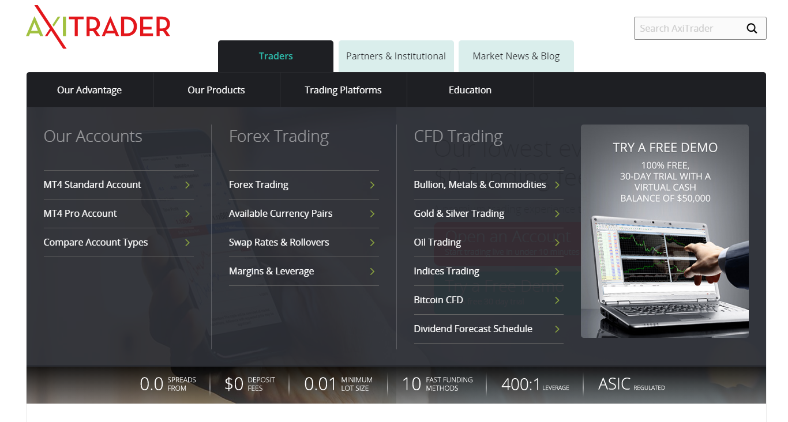The height and width of the screenshot is (422, 788).
Task: Click the chevron beside Dividend Forecast Schedule
Action: [557, 329]
